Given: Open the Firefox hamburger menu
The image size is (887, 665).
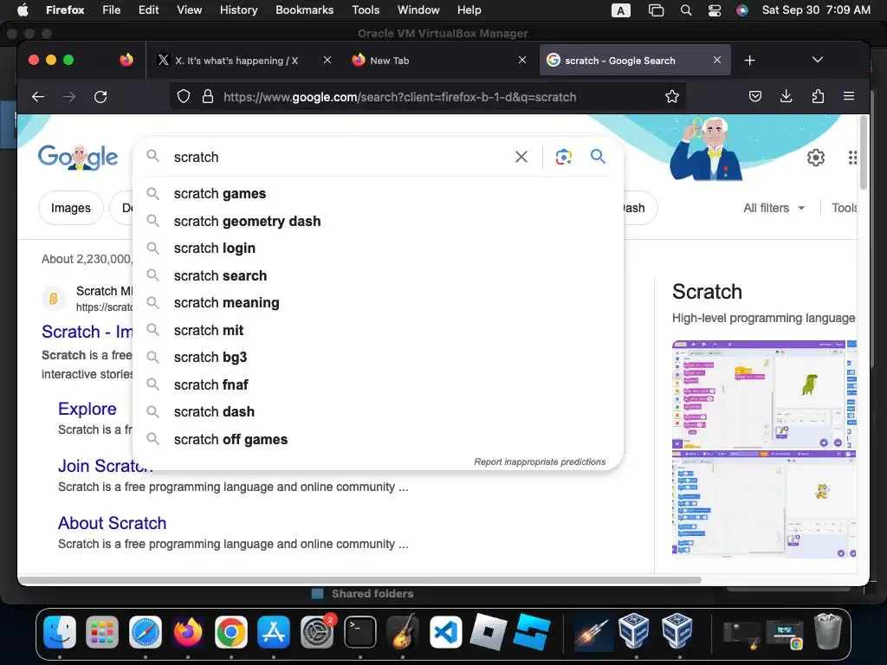Looking at the screenshot, I should click(x=849, y=97).
